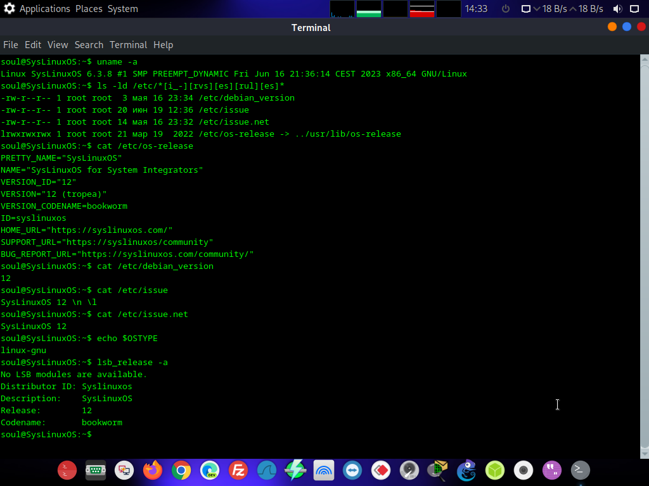Launch AnyDesk from the dock
The image size is (649, 486).
point(381,470)
